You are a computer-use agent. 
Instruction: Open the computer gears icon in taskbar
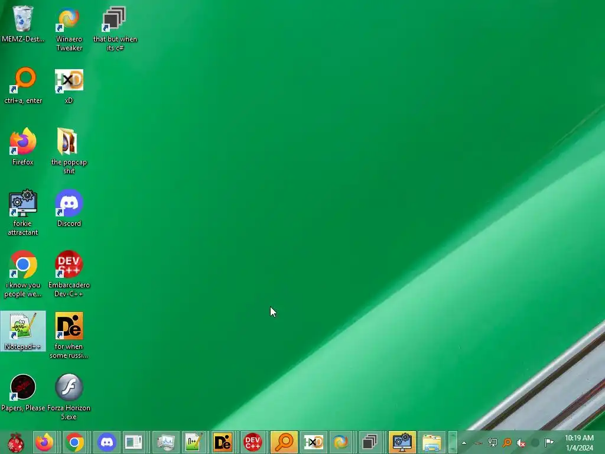point(402,442)
